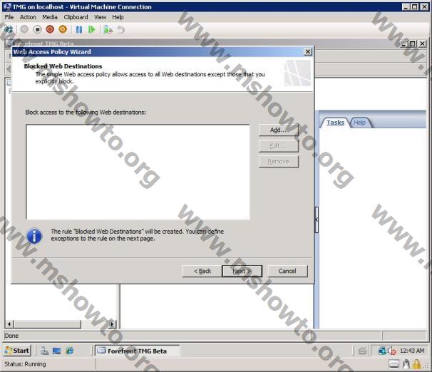Click the red security alert tray icon
This screenshot has height=372, width=432.
(x=392, y=351)
